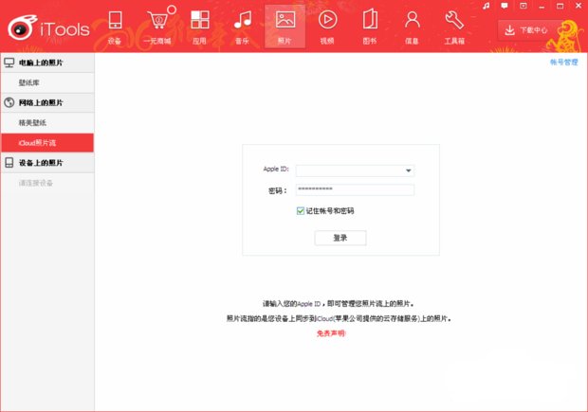This screenshot has height=412, width=588.
Task: Click the small box icon beside minimize
Action: [524, 6]
